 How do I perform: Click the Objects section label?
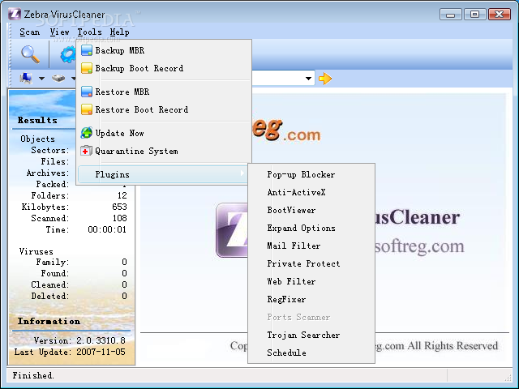38,139
